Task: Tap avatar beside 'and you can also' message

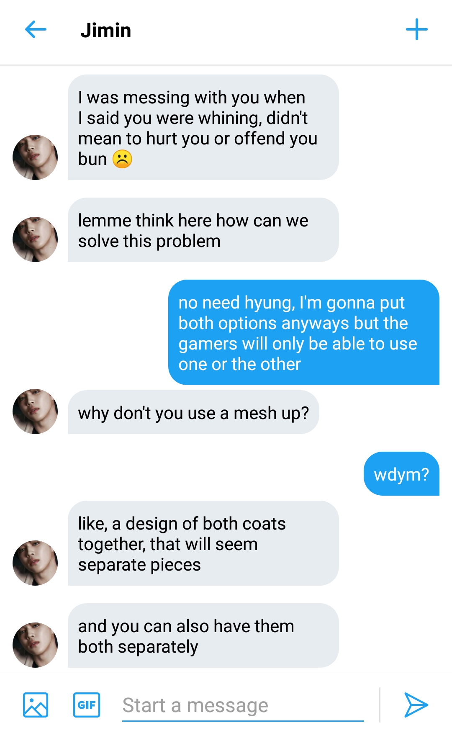Action: coord(35,645)
